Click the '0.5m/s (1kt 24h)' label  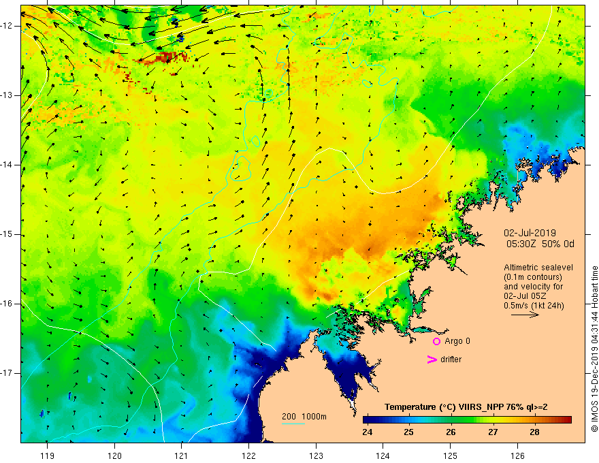click(534, 306)
